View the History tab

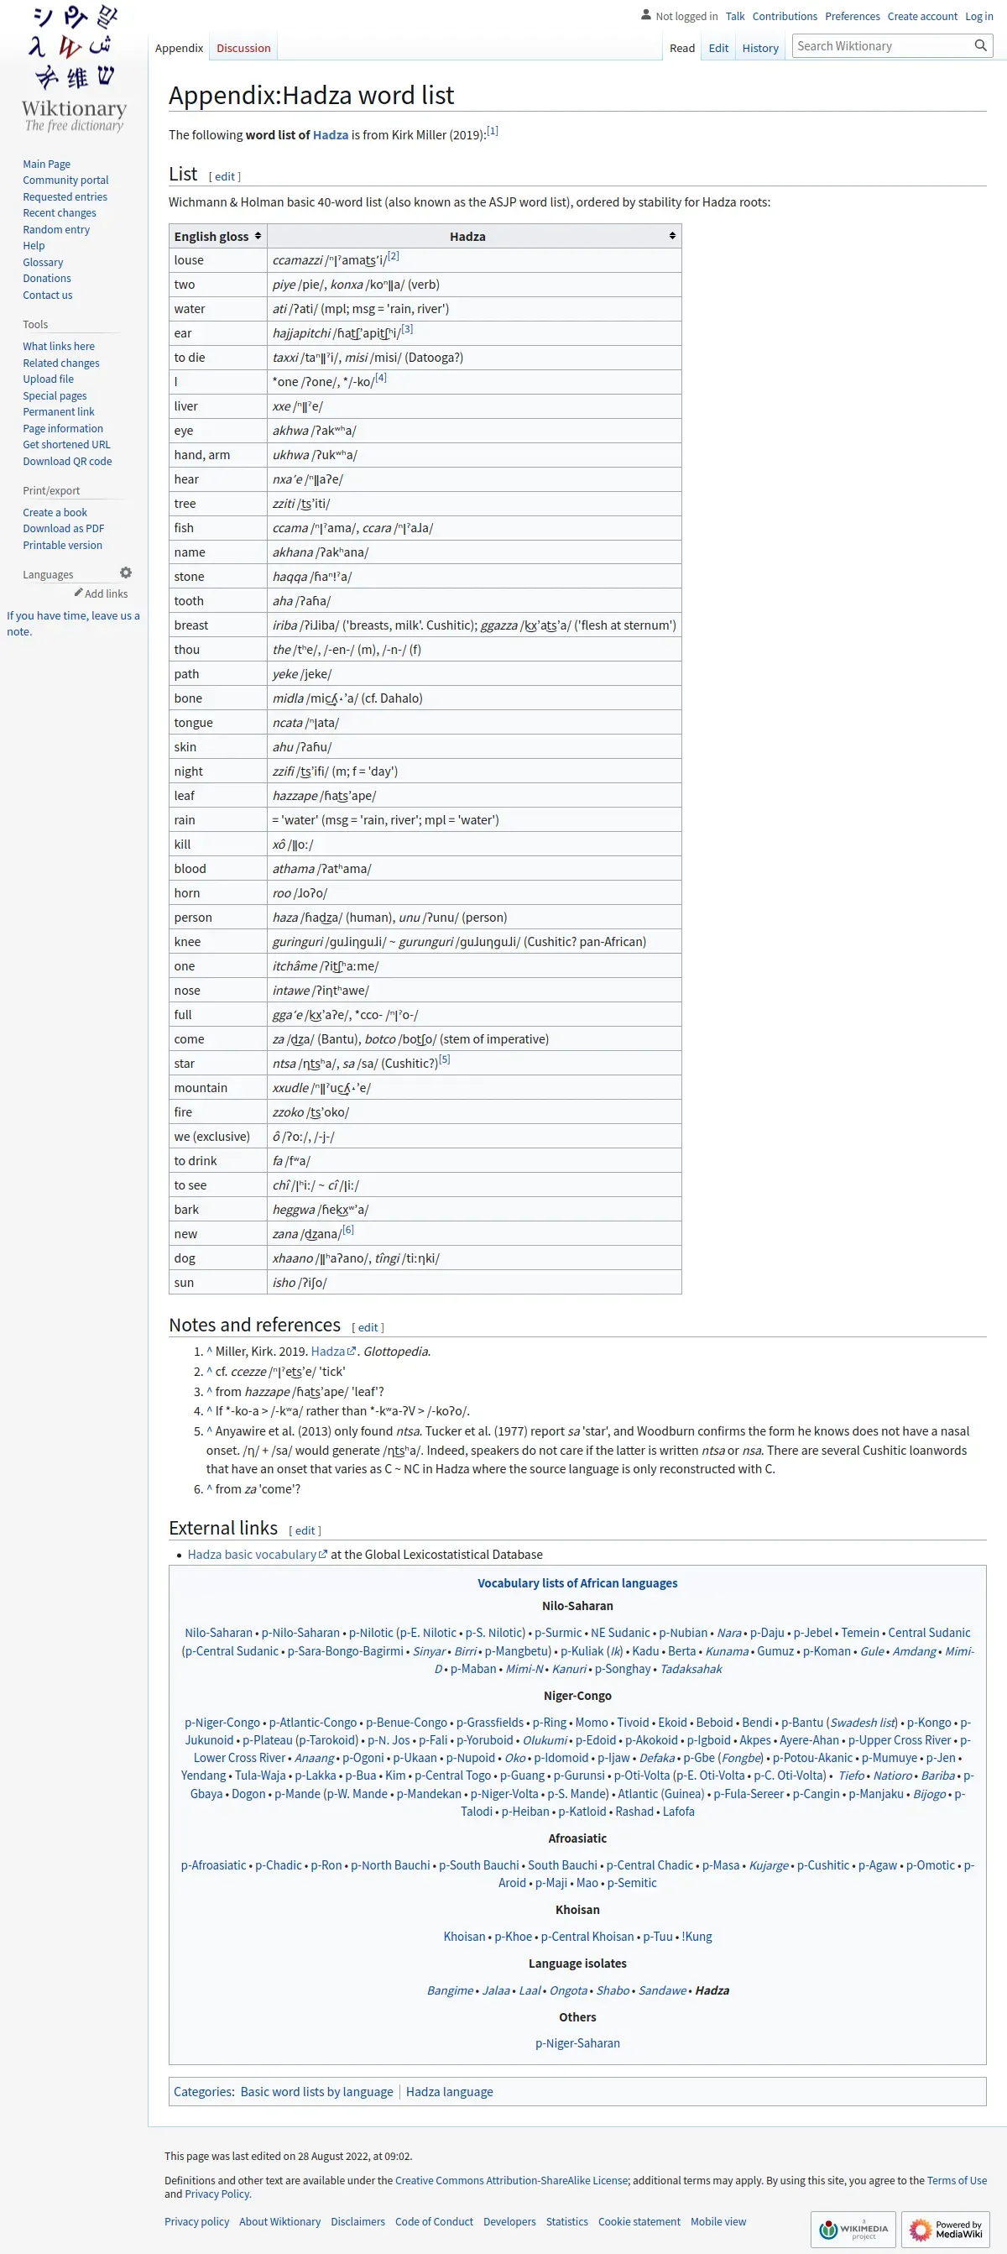[760, 48]
